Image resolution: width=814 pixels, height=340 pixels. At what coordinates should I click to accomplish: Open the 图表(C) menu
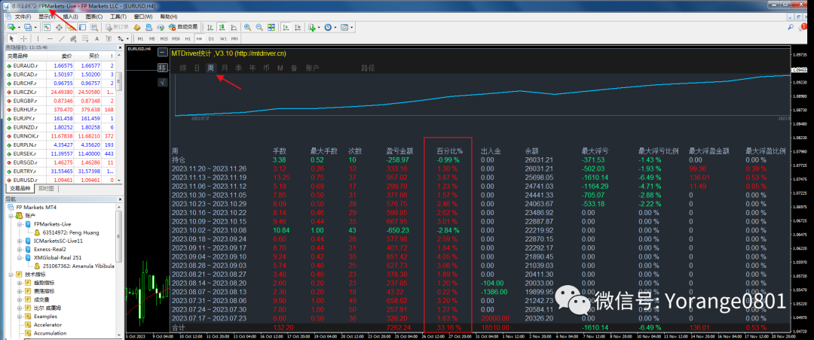pyautogui.click(x=94, y=17)
